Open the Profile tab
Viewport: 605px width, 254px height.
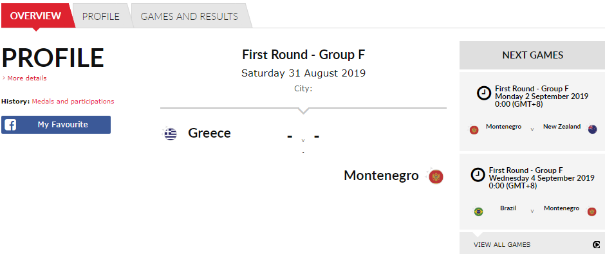(x=101, y=17)
